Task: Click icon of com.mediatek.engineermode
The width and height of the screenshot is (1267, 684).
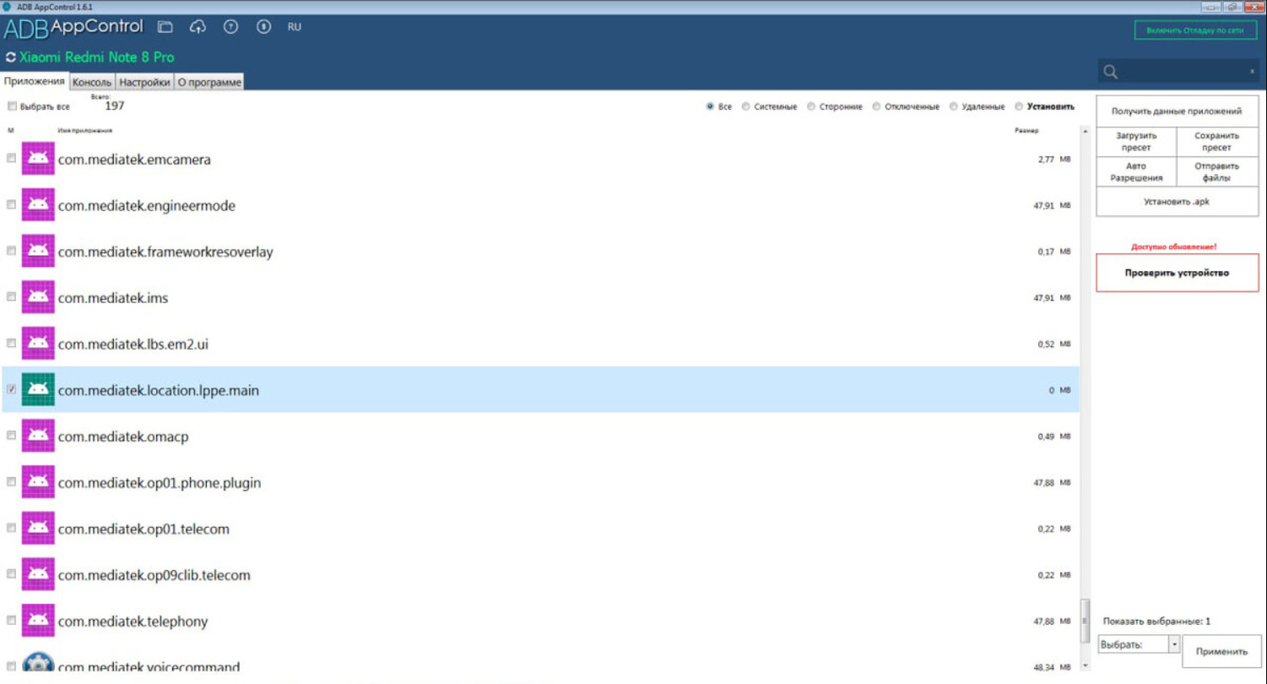Action: 38,205
